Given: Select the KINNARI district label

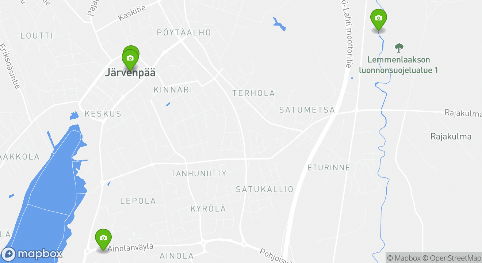Looking at the screenshot, I should point(173,90).
